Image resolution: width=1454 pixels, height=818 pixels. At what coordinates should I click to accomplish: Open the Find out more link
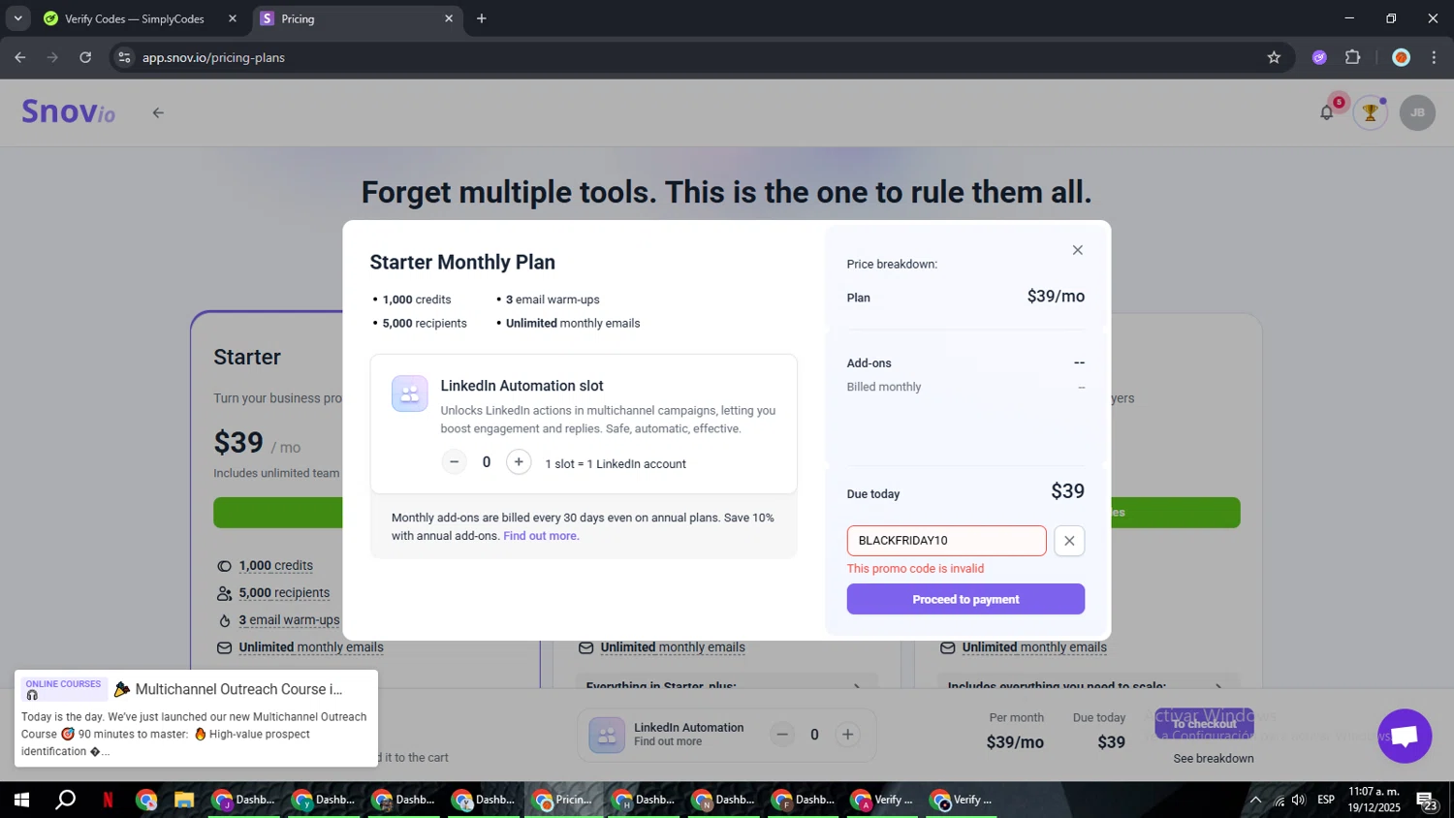pos(541,536)
